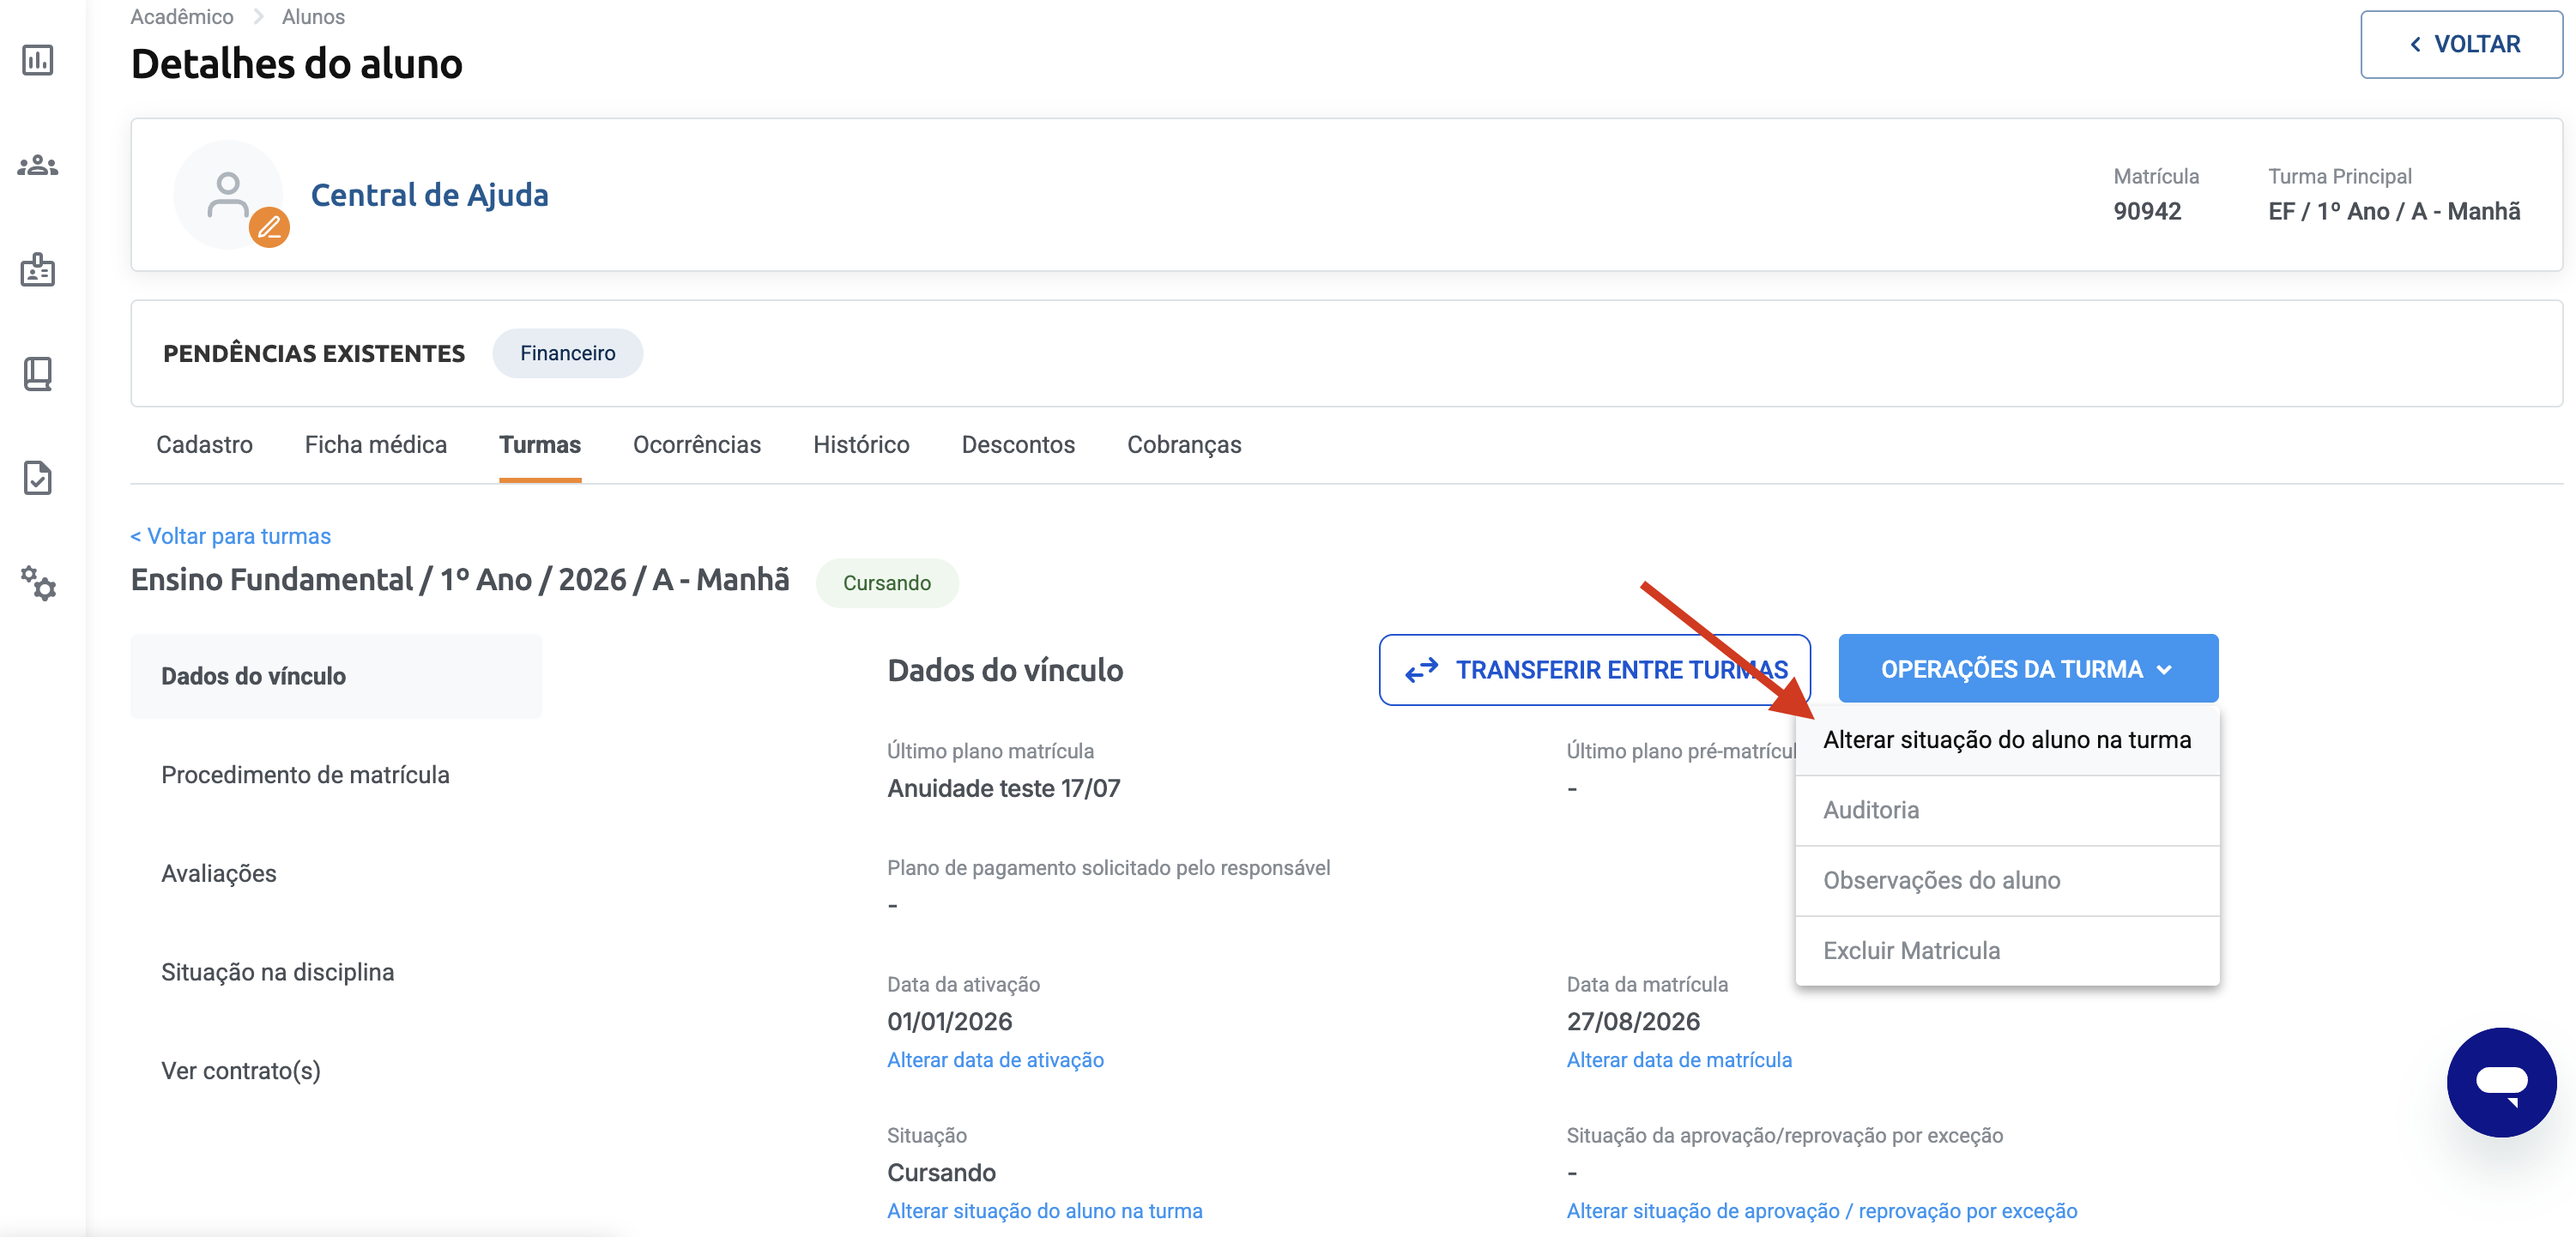Image resolution: width=2576 pixels, height=1237 pixels.
Task: Switch to the Ficha médica tab
Action: [x=375, y=445]
